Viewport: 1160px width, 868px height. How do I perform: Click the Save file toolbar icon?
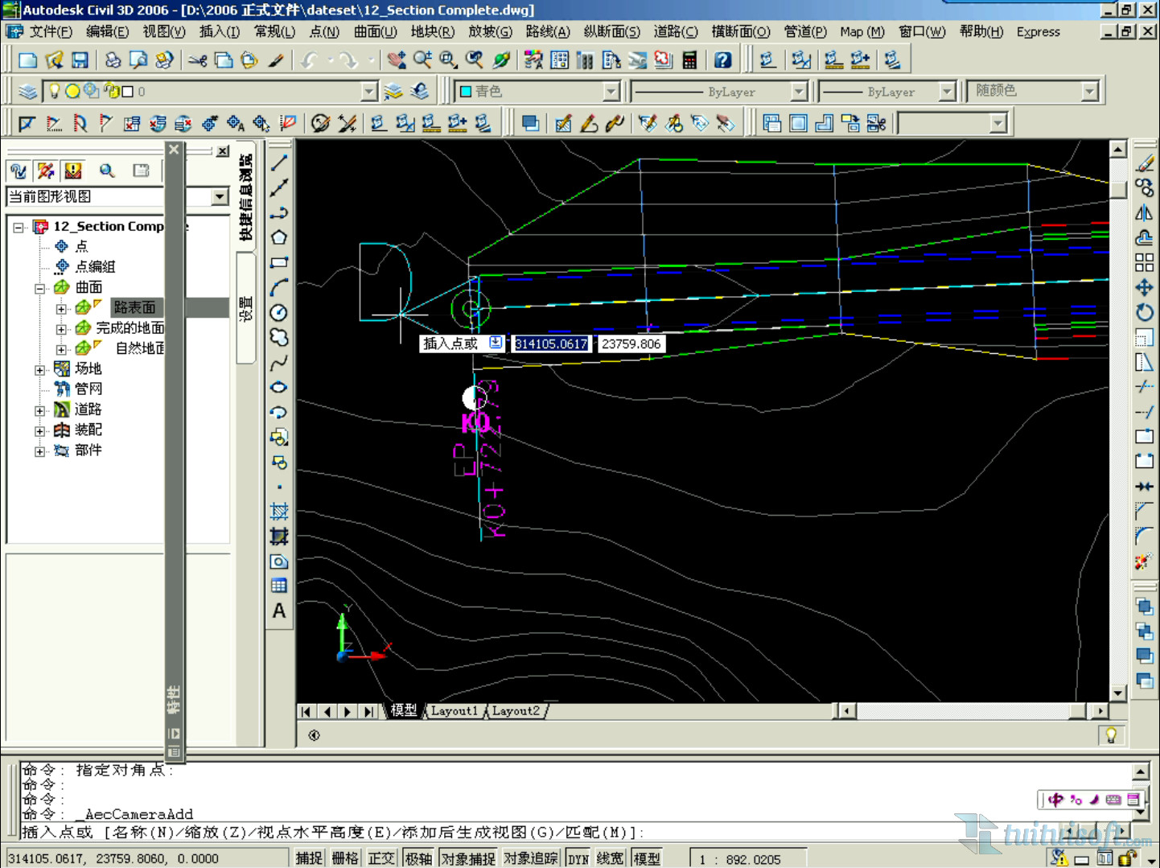coord(80,60)
